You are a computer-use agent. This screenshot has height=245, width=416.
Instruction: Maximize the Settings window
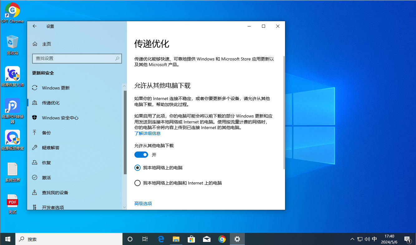tap(264, 26)
